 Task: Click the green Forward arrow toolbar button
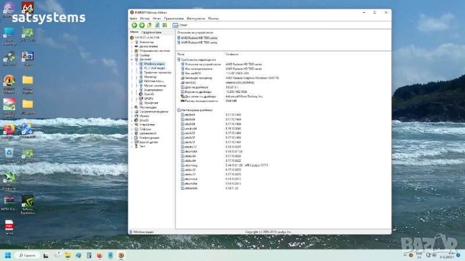(x=141, y=25)
